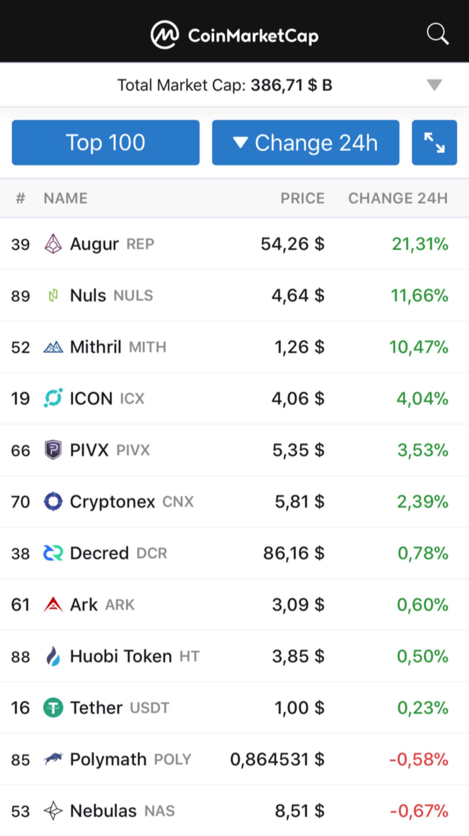Open the Change 24h dropdown
This screenshot has height=836, width=469.
[305, 142]
